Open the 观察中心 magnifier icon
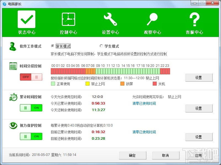221x165 pixels. (x=152, y=19)
